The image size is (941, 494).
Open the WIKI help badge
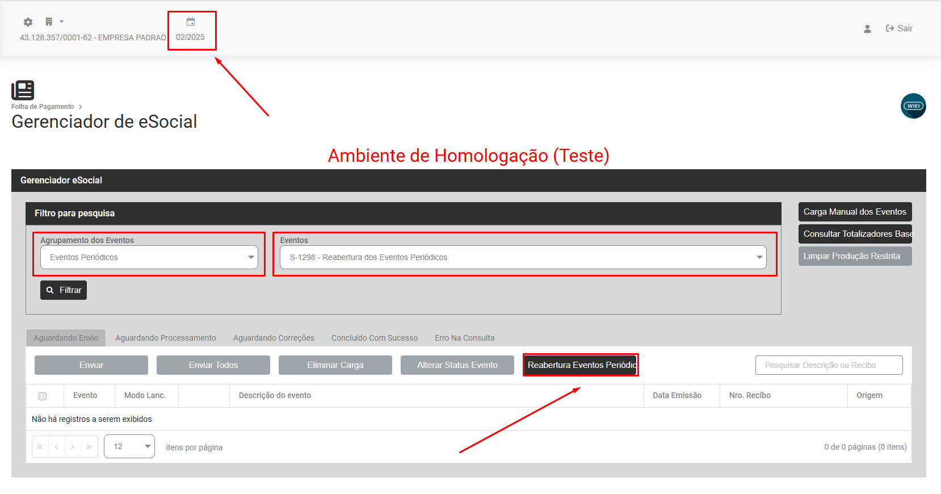pyautogui.click(x=913, y=106)
